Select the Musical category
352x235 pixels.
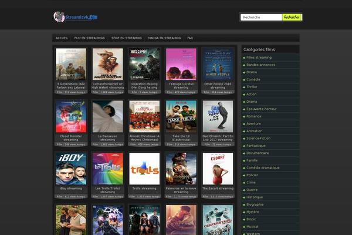(252, 227)
